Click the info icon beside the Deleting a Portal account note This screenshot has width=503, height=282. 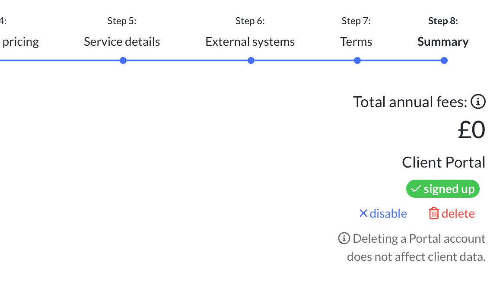tap(344, 238)
